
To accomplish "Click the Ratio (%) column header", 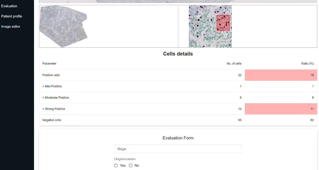I will point(307,63).
